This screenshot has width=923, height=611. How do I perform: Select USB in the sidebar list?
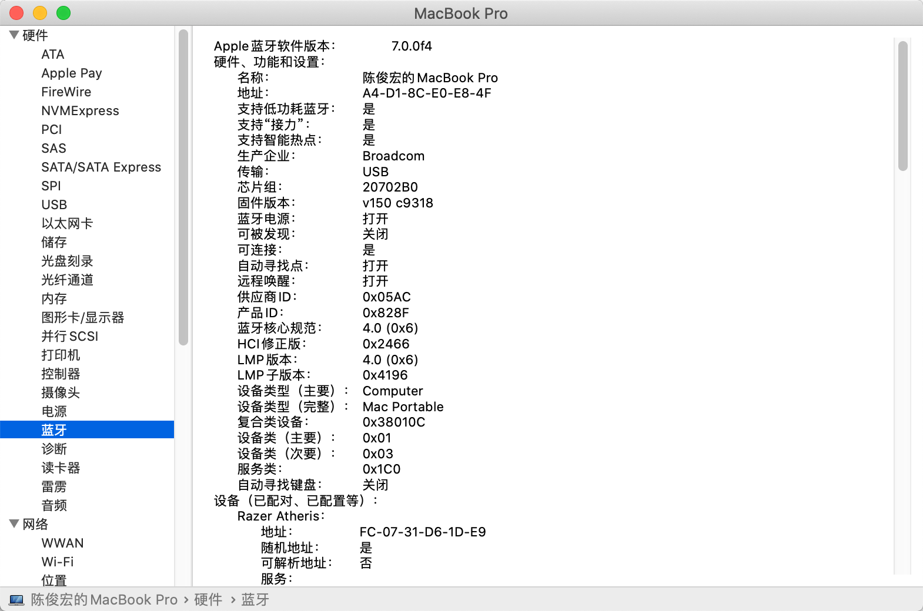pyautogui.click(x=54, y=205)
